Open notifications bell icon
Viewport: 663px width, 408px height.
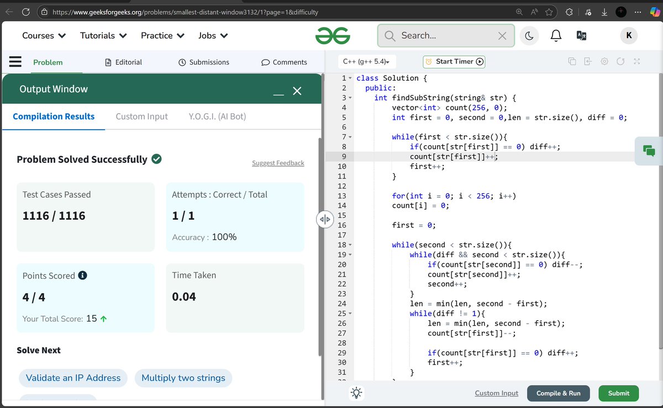[556, 36]
